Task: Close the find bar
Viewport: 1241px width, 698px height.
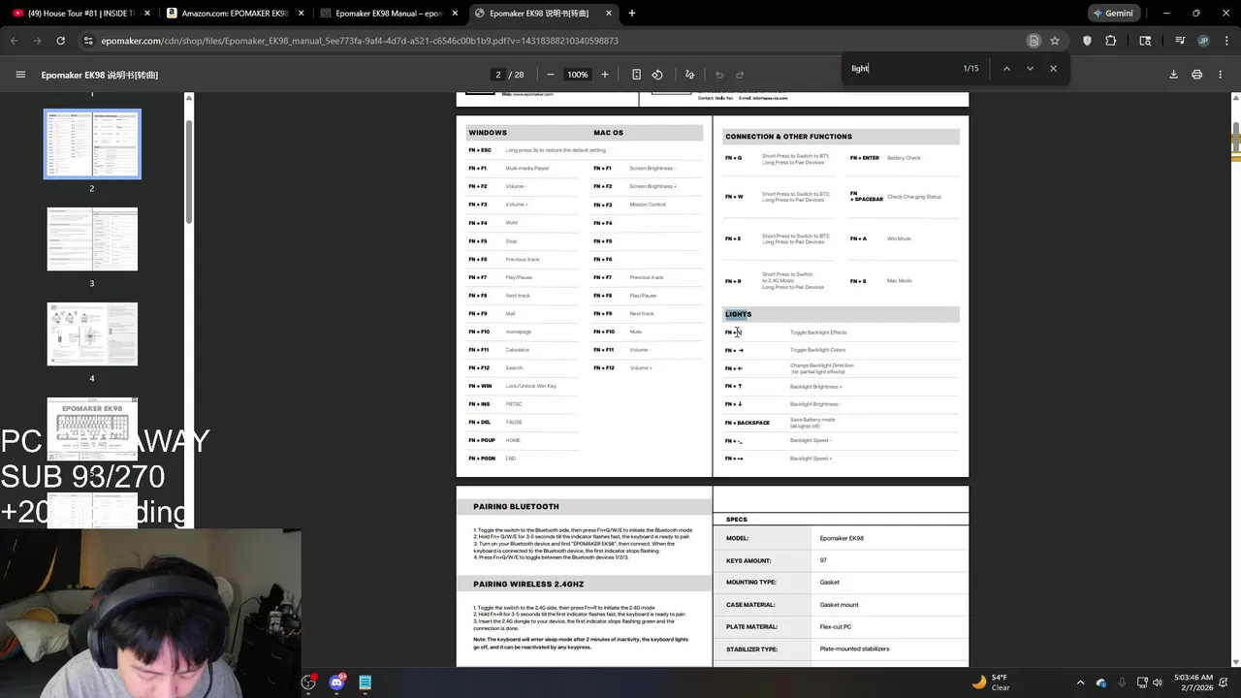Action: [x=1053, y=68]
